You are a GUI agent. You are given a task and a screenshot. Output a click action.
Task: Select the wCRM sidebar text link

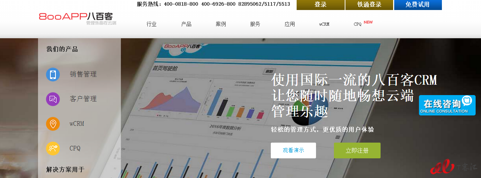(x=77, y=124)
